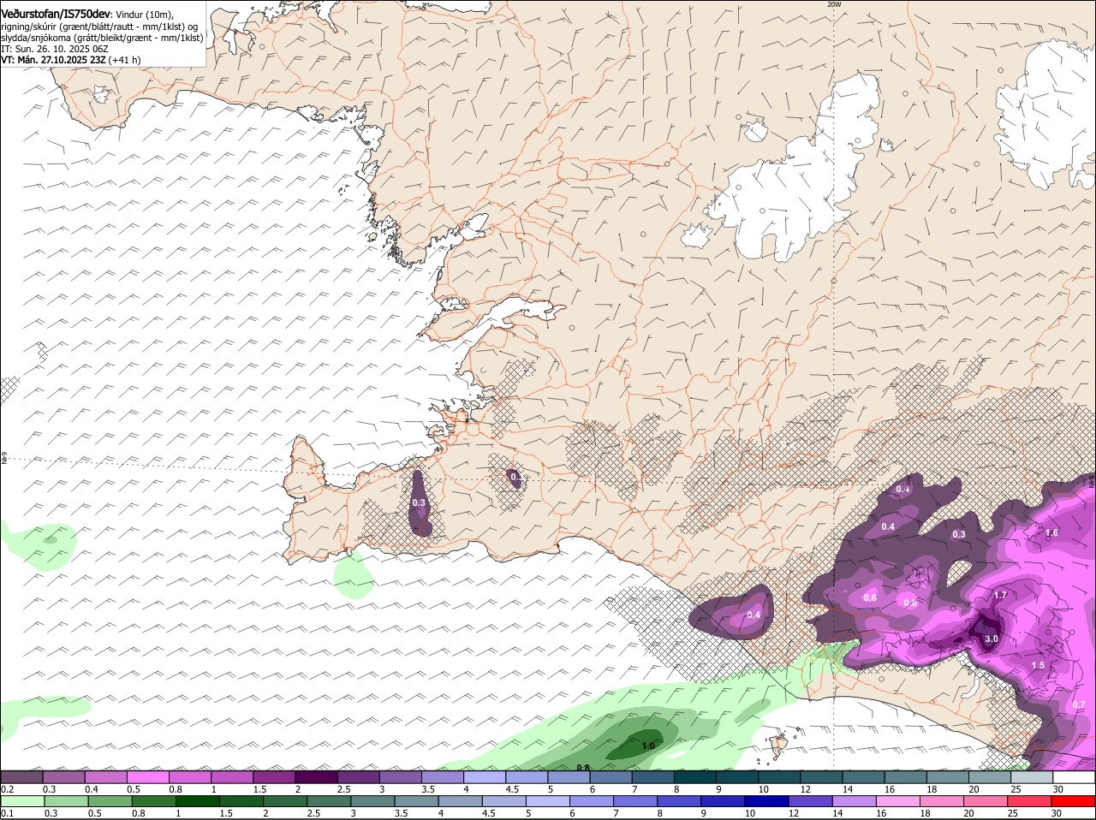Screen dimensions: 1096x820
Task: Select upper scale swatch starting at 0.2
Action: pyautogui.click(x=22, y=777)
